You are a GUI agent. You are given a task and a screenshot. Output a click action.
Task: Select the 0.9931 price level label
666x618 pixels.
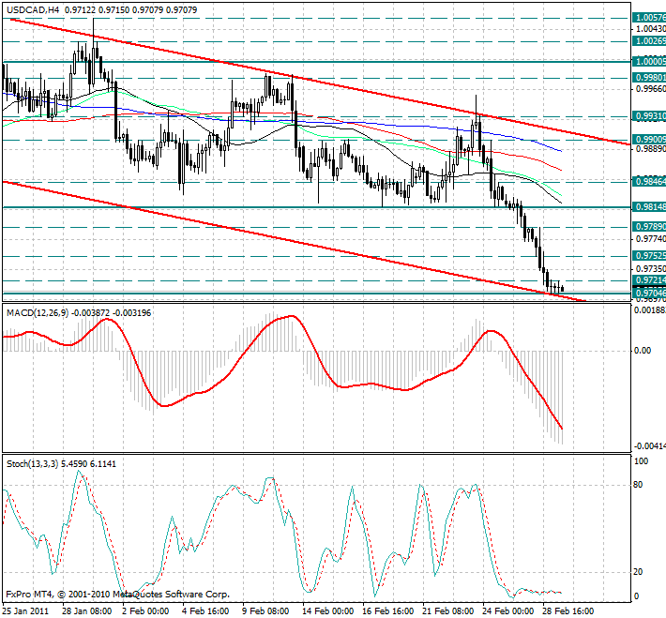(x=649, y=116)
